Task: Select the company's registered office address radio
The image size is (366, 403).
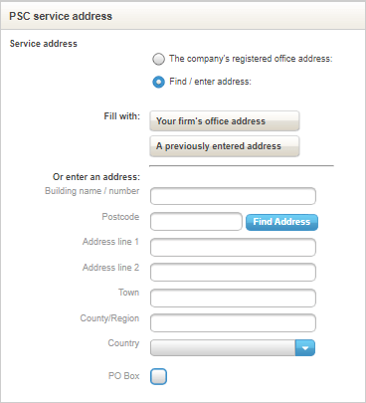Action: pos(158,59)
